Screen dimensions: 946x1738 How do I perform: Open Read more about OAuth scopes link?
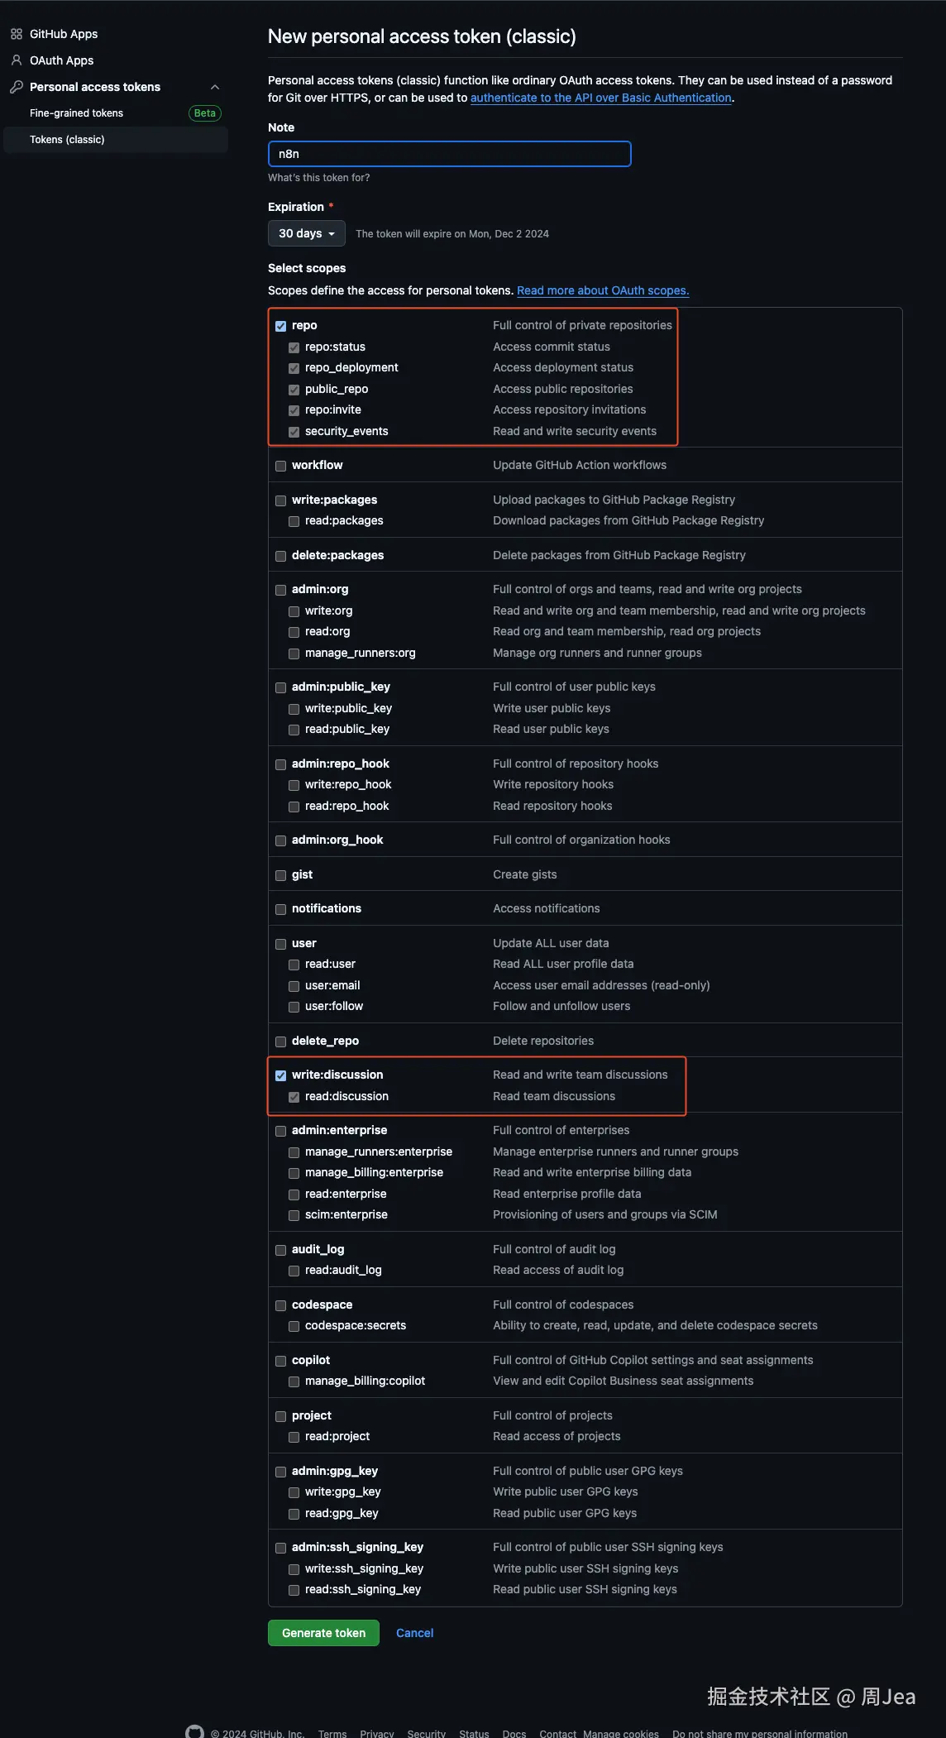[603, 290]
